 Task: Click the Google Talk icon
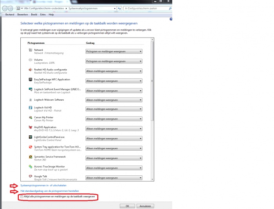click(31, 176)
